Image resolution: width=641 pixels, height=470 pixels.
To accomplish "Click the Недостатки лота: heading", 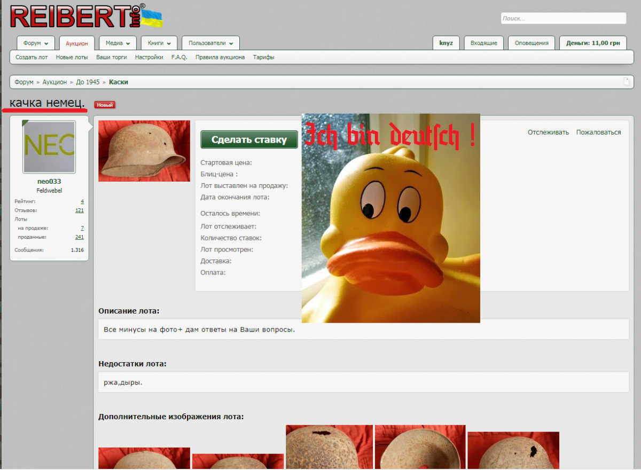I will pyautogui.click(x=132, y=364).
